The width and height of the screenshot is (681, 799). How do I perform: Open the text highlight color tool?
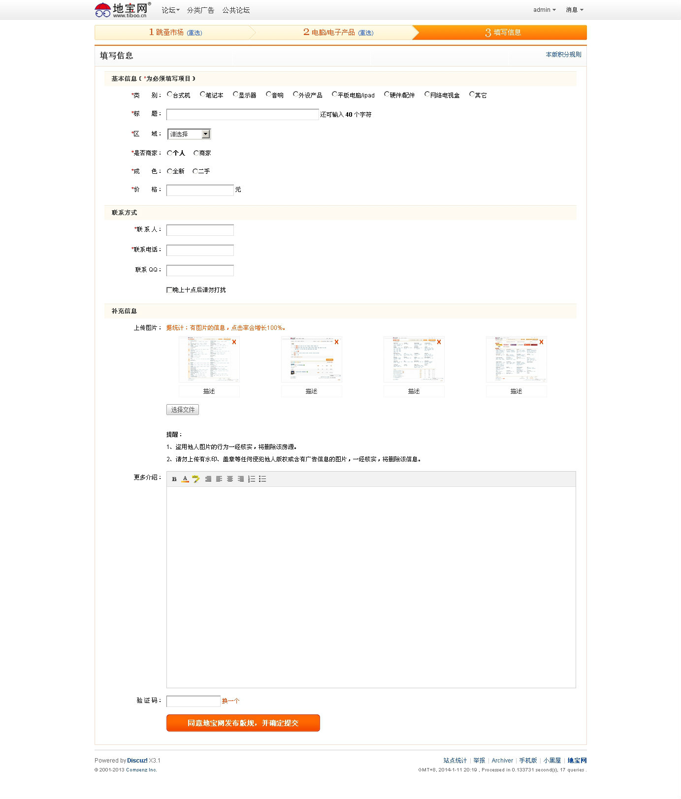[x=196, y=479]
